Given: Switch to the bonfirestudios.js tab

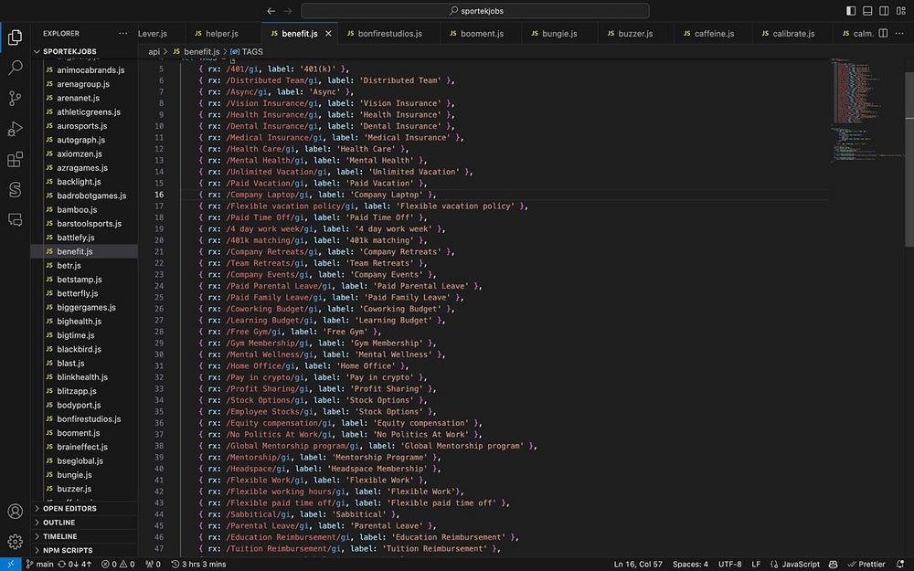Looking at the screenshot, I should click(389, 34).
